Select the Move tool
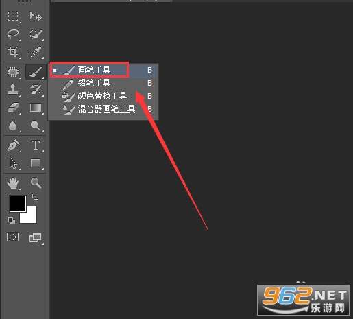Screen dimensions: 353x319 (x=36, y=16)
